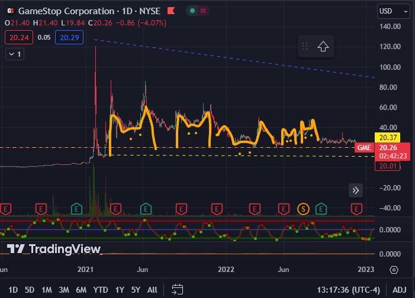The image size is (415, 298).
Task: Expand the collapsed indicators legend
Action: coord(14,54)
